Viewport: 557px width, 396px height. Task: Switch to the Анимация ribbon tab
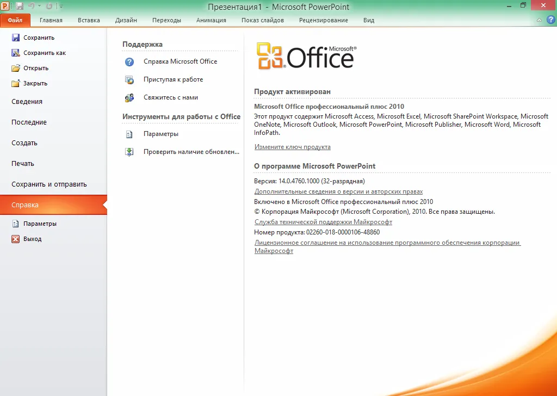(x=211, y=20)
